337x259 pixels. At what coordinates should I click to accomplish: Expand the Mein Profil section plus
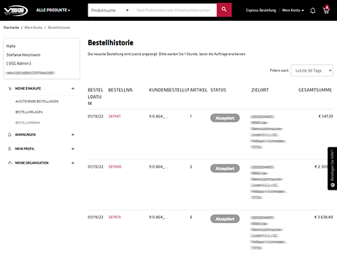click(x=73, y=149)
